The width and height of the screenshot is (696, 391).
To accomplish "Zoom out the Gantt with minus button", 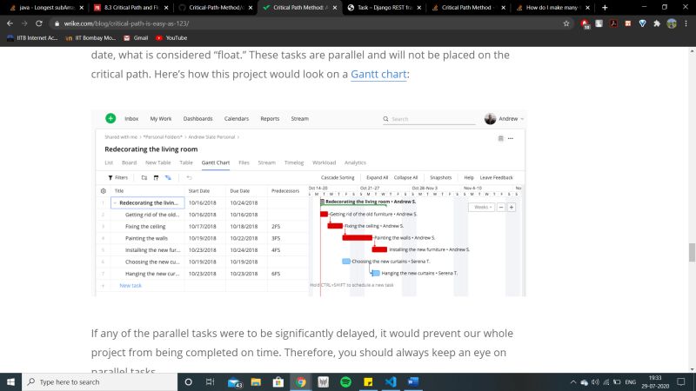I will coord(501,207).
